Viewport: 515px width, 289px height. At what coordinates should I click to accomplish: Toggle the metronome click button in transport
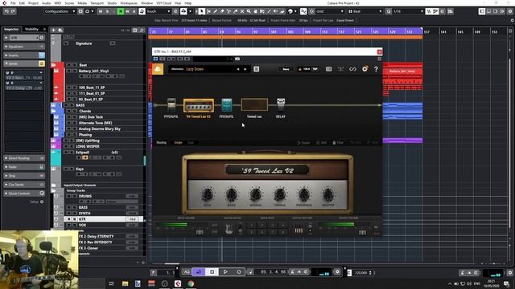[x=292, y=272]
